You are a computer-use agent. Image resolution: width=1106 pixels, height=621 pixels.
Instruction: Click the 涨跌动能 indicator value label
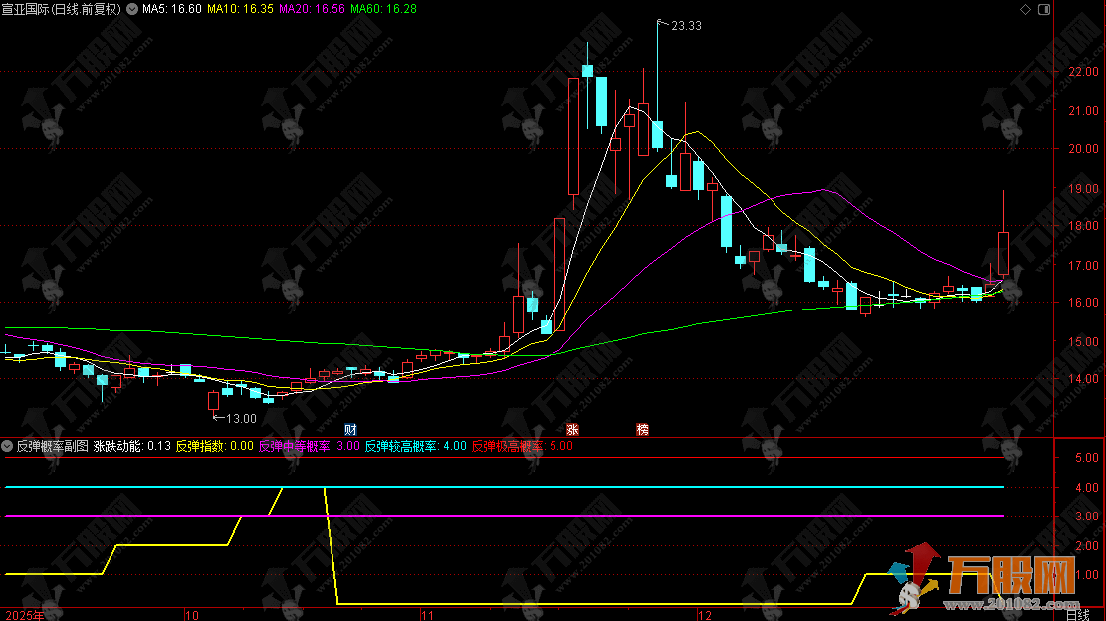(131, 446)
